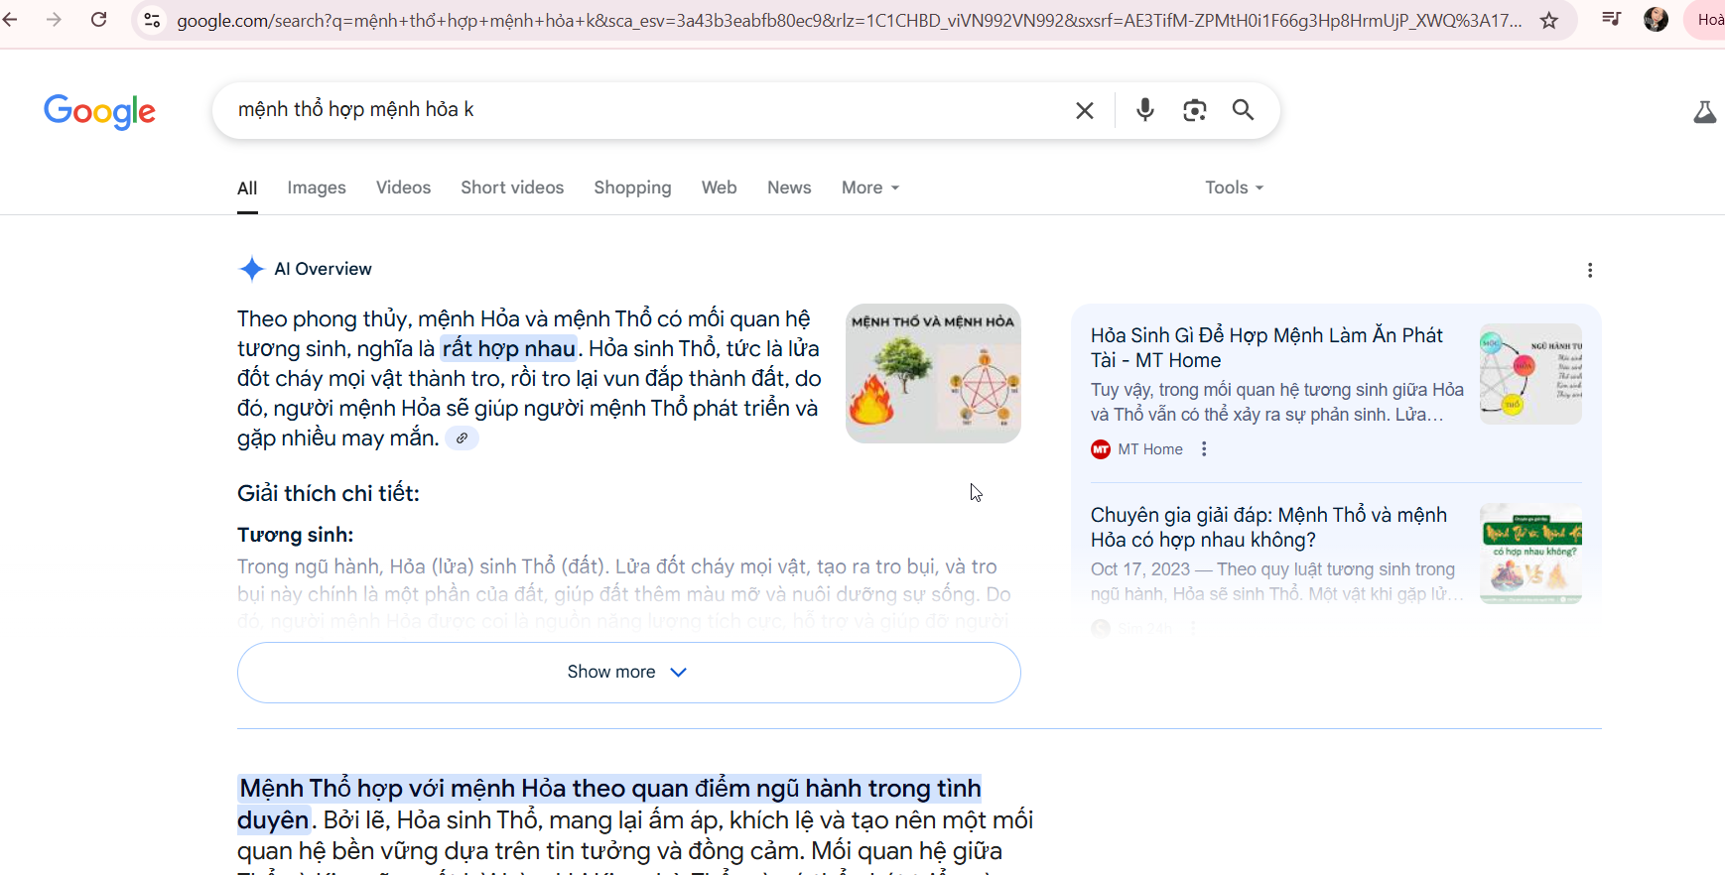The height and width of the screenshot is (875, 1725).
Task: Expand AI Overview with Show more
Action: tap(628, 673)
